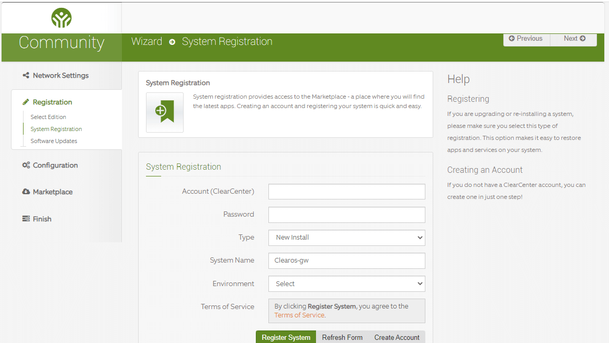This screenshot has width=609, height=343.
Task: Click the Environment field label
Action: 233,283
